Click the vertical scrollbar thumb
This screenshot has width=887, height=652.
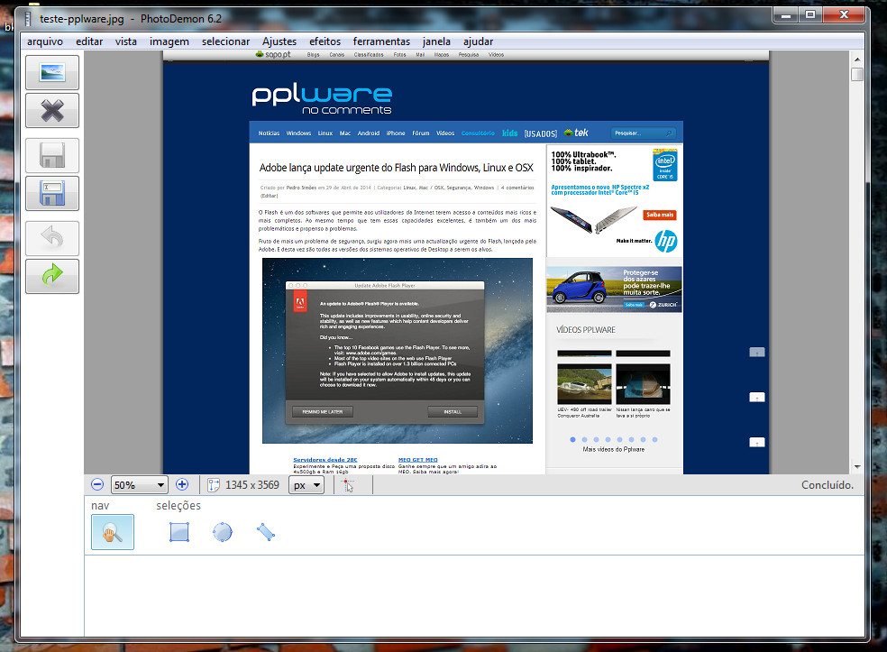coord(857,75)
